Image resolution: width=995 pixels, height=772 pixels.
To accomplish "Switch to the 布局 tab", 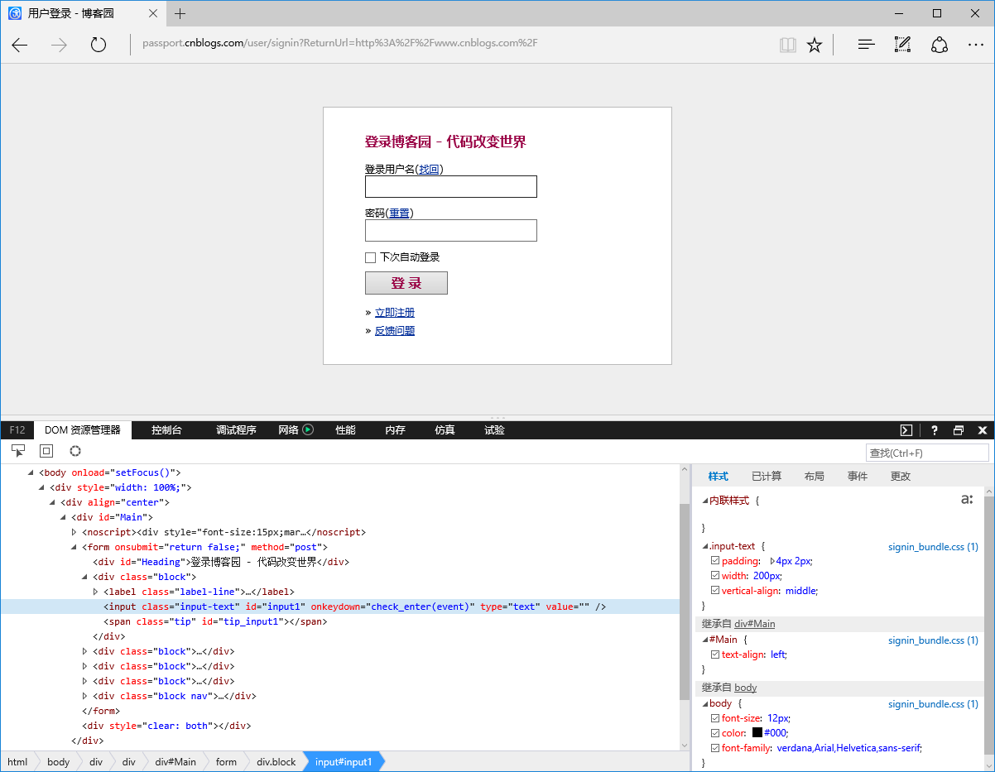I will 814,477.
